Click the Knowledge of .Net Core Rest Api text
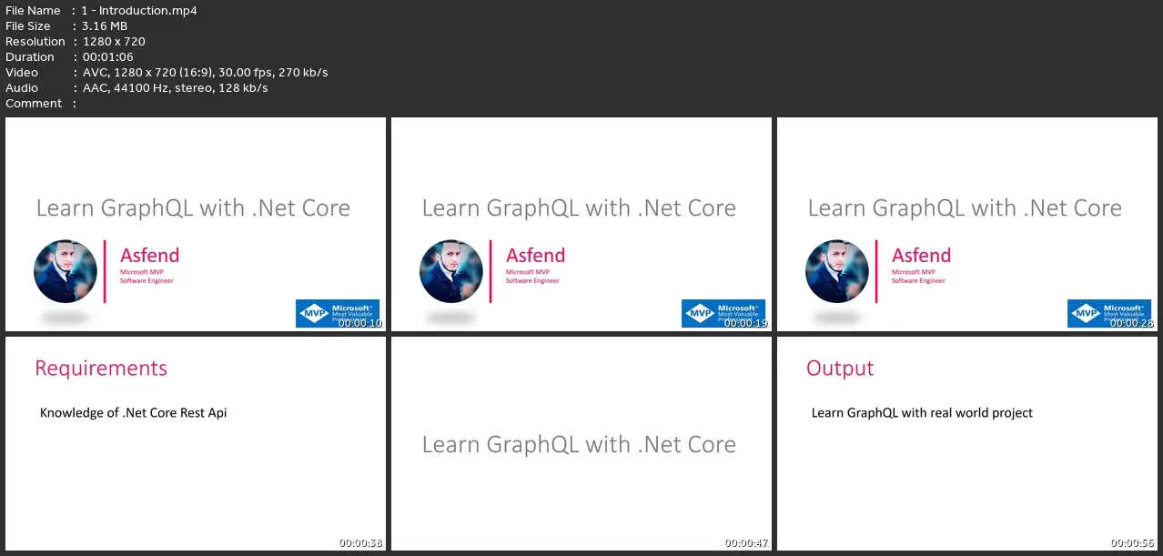This screenshot has width=1163, height=556. 134,413
